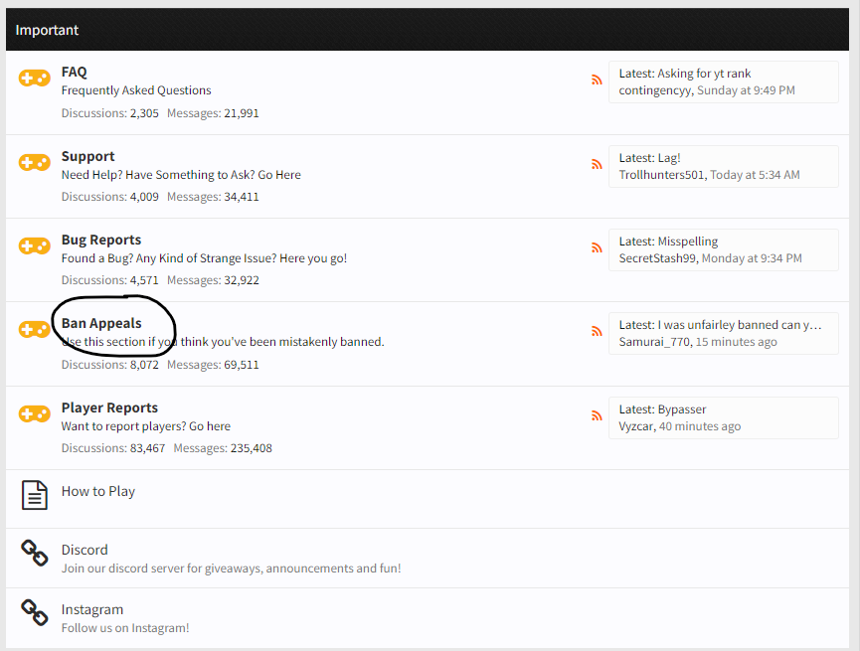Open latest thread 'Bypasser'
Viewport: 860px width, 651px height.
tap(682, 409)
